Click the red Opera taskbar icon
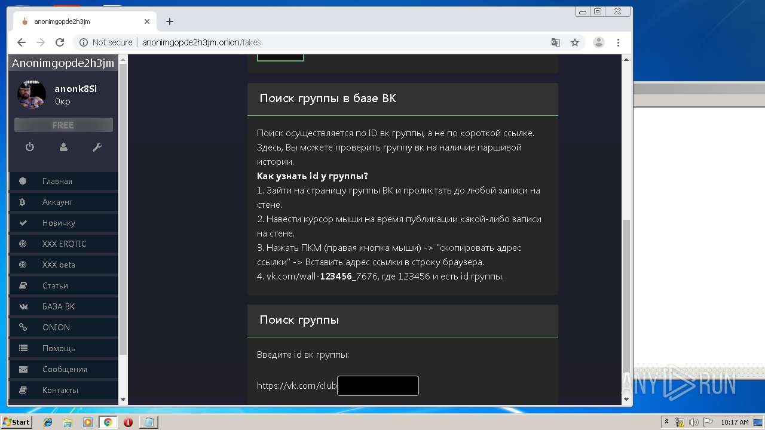Viewport: 765px width, 430px height. point(128,422)
